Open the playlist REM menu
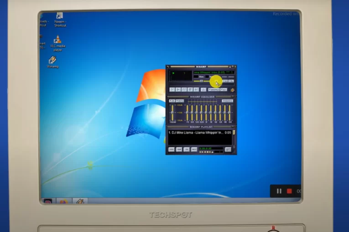 pyautogui.click(x=179, y=149)
